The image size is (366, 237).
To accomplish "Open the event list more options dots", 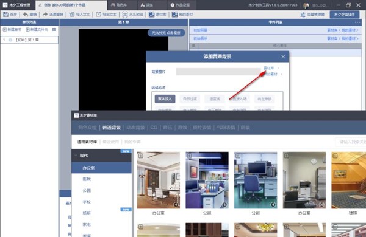I will click(357, 22).
